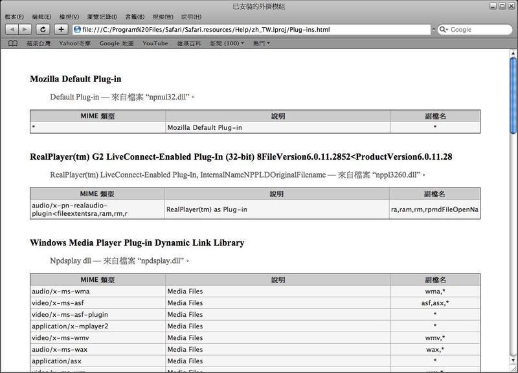Image resolution: width=518 pixels, height=373 pixels.
Task: Click the Google search magnifier icon
Action: [443, 29]
